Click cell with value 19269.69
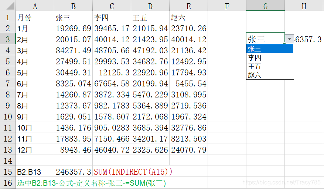 coord(74,28)
